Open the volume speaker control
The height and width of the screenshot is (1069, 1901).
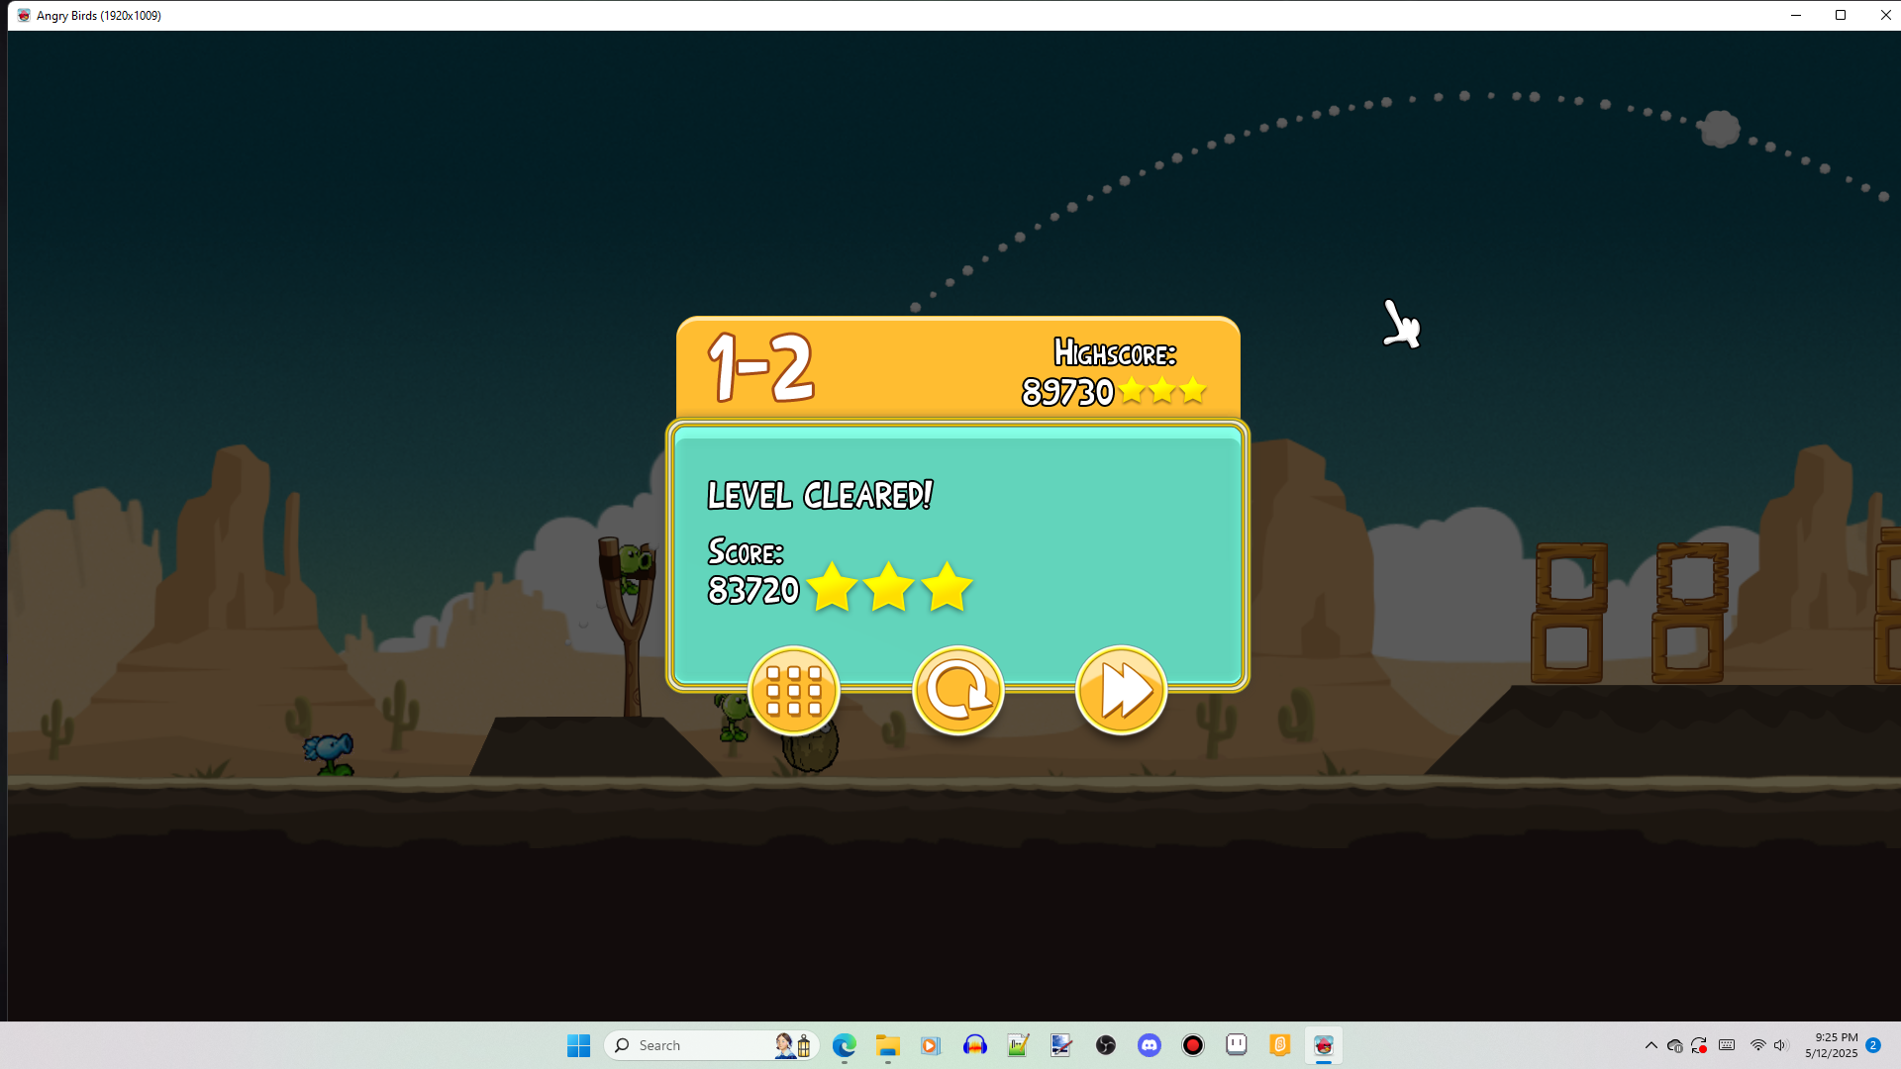coord(1780,1045)
